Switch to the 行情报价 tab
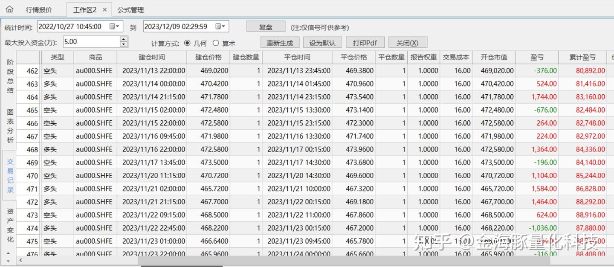Viewport: 614px width, 267px height. 38,9
